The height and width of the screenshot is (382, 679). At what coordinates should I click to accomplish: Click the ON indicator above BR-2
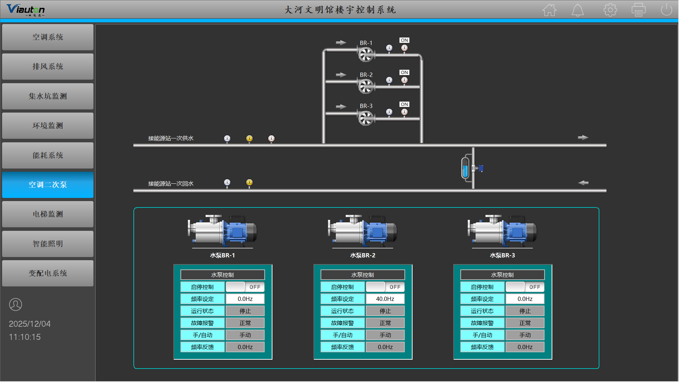[404, 73]
